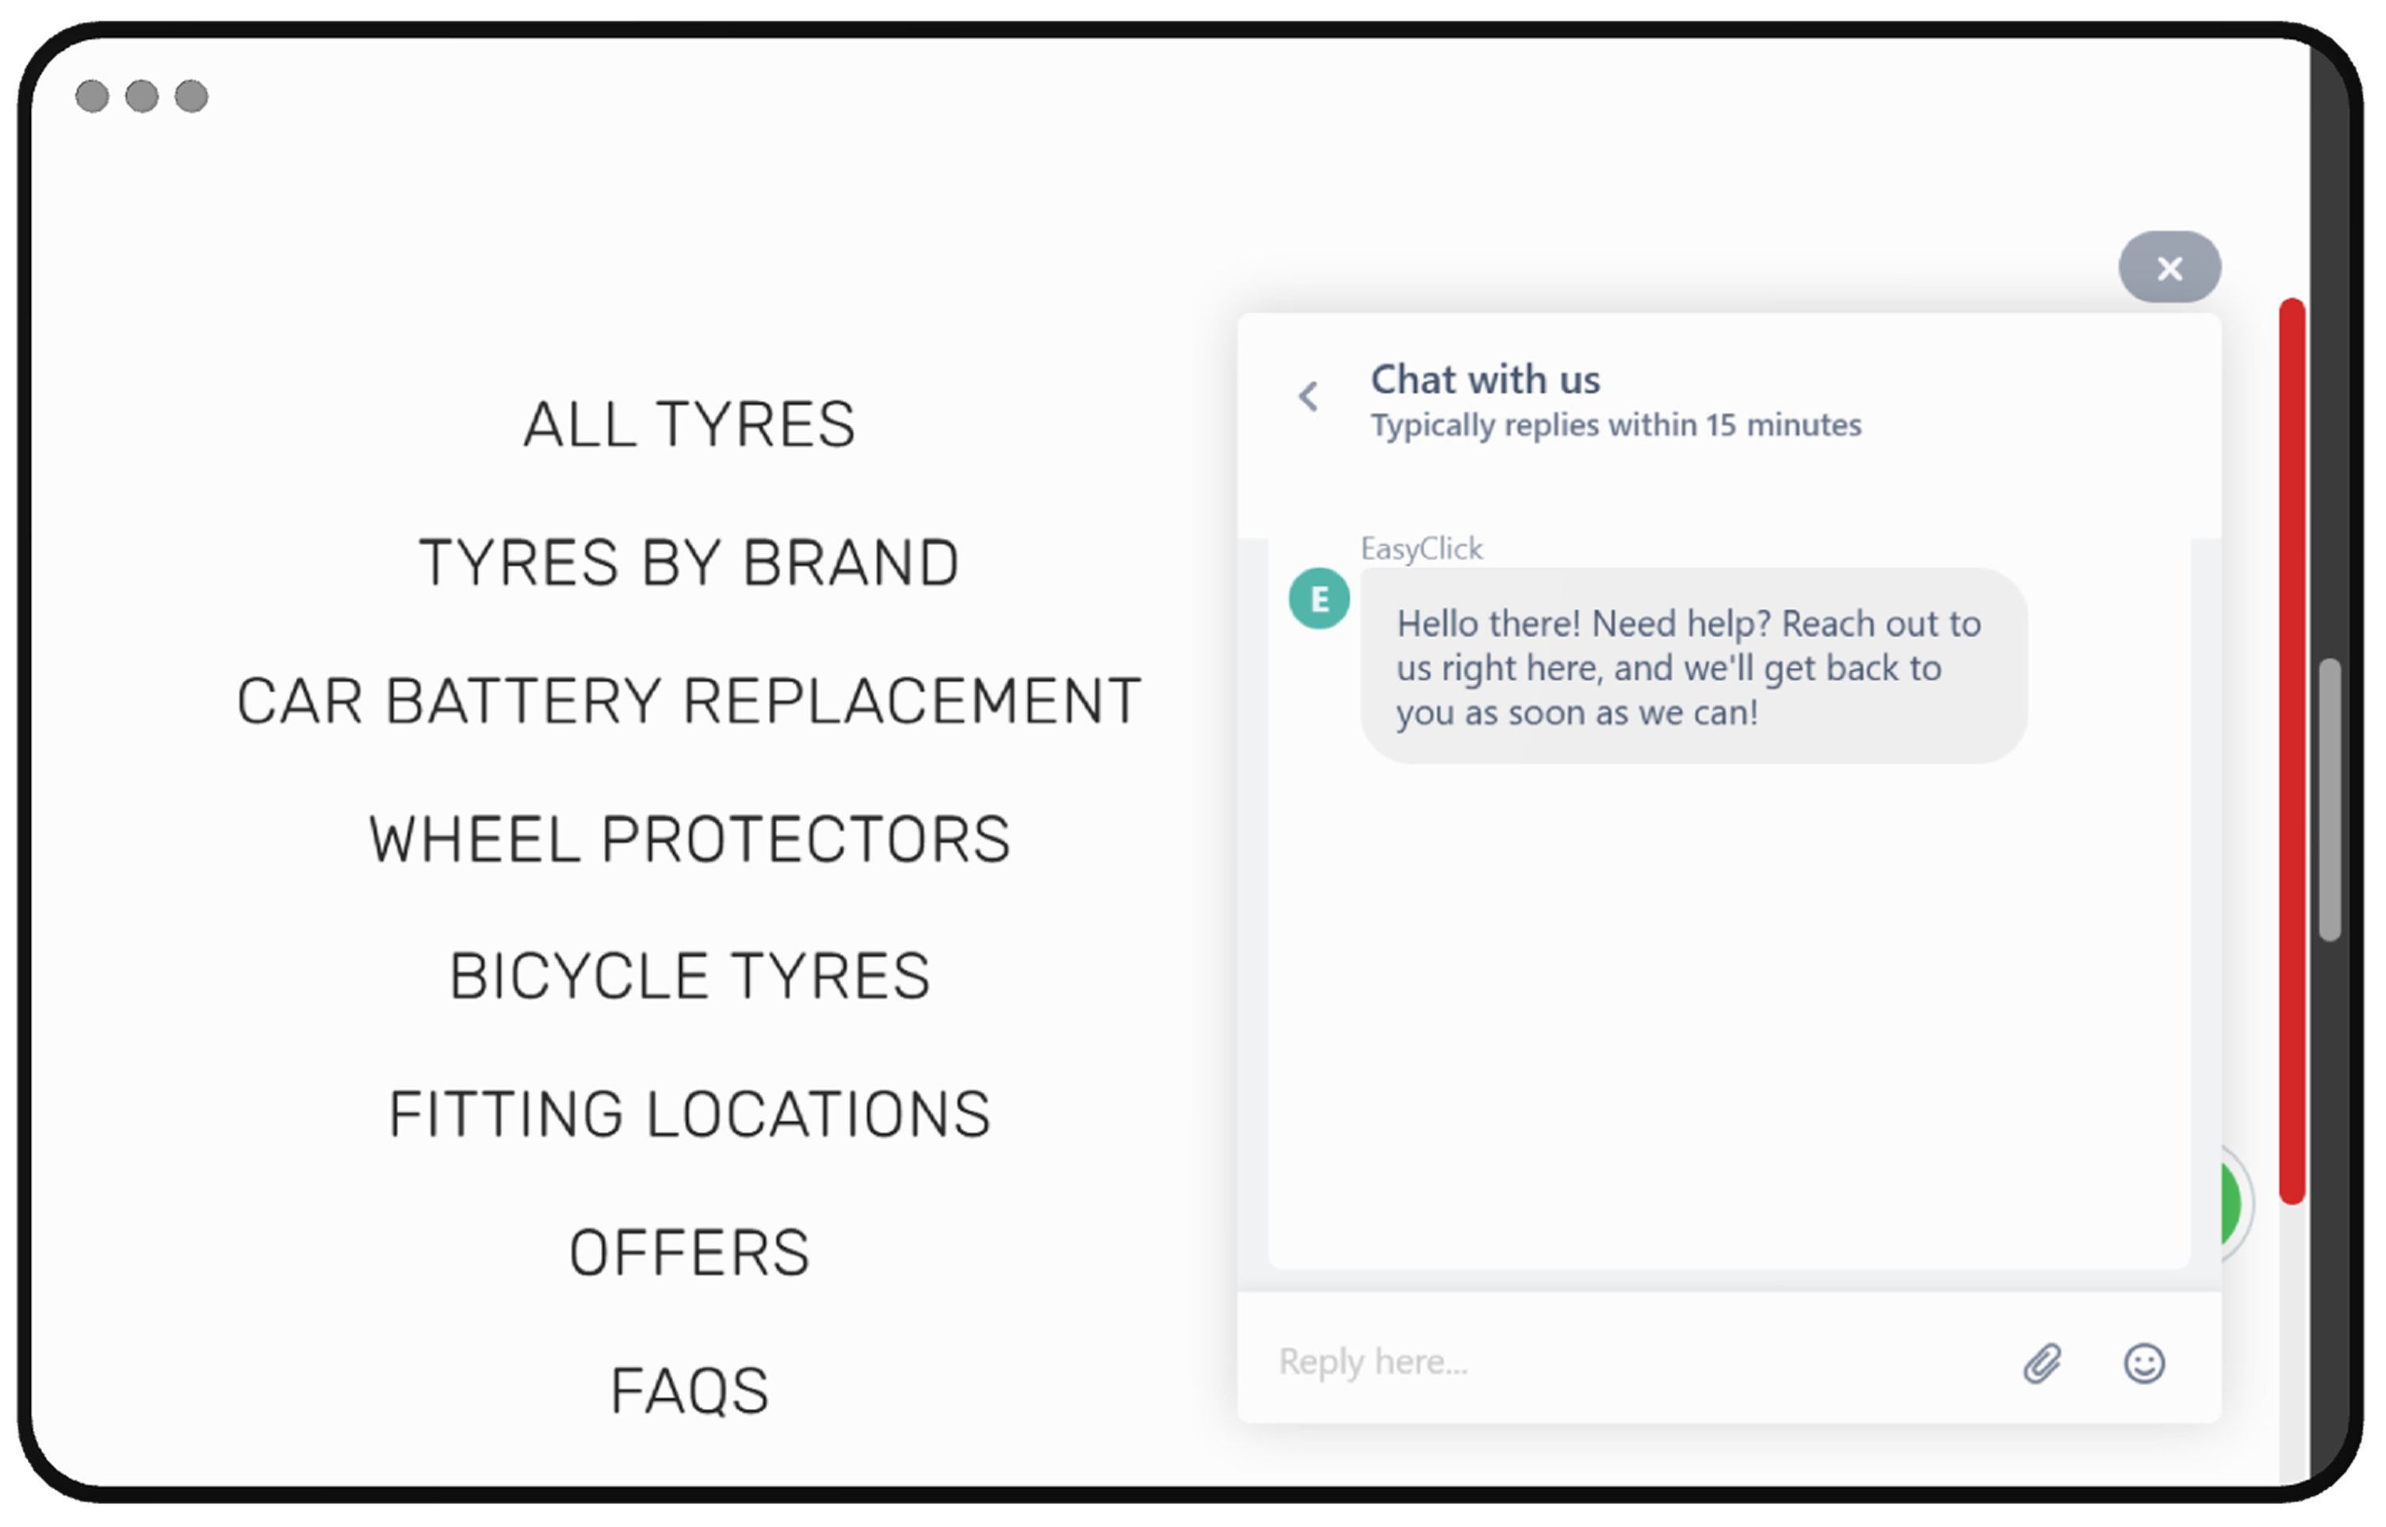Select CAR BATTERY REPLACEMENT from the menu
This screenshot has width=2386, height=1527.
[x=689, y=700]
